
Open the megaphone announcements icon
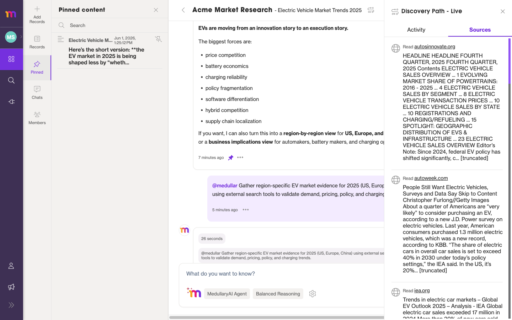click(11, 287)
